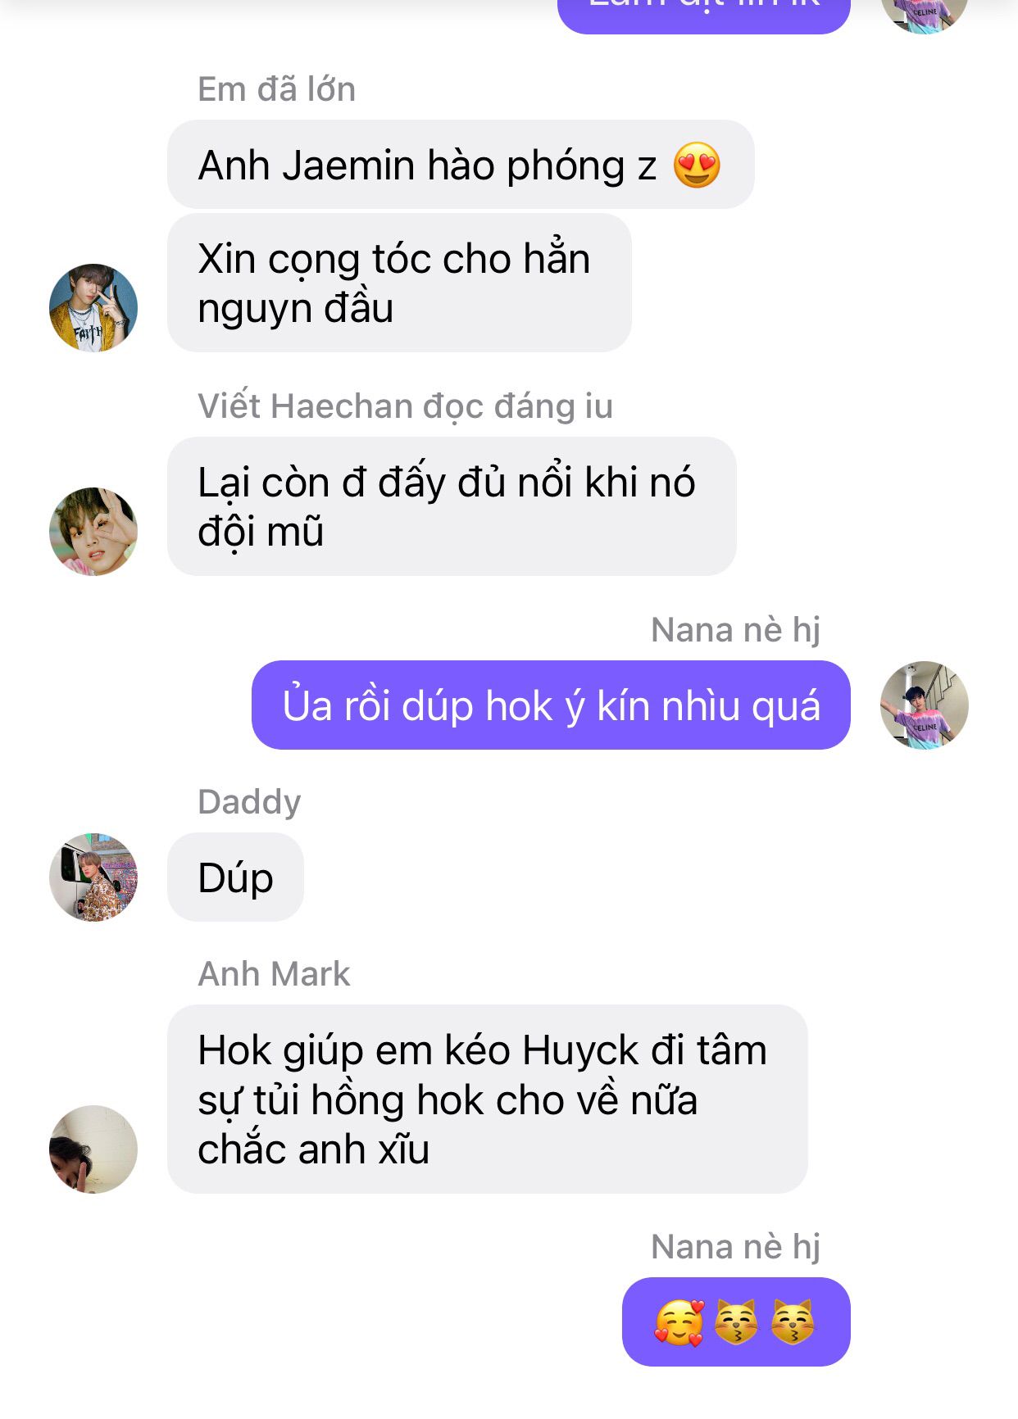Select 'Hok giúp em kéo Huyck' message
1018x1419 pixels.
click(488, 1099)
